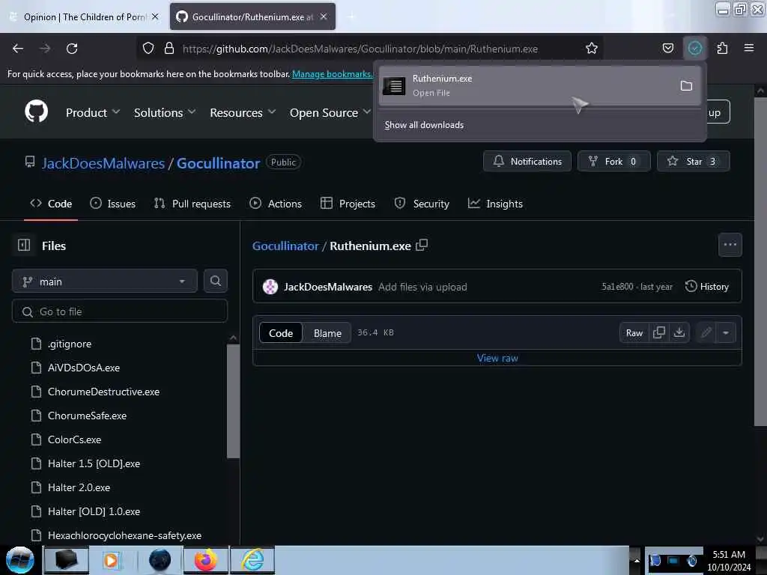Image resolution: width=767 pixels, height=575 pixels.
Task: Open the Insights tab
Action: coord(496,204)
